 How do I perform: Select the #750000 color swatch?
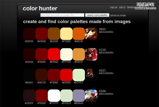(42, 96)
